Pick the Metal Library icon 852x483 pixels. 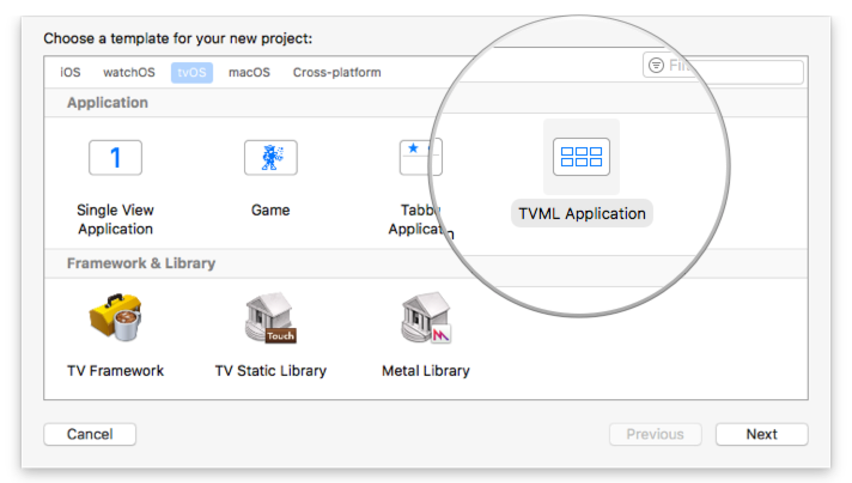(x=426, y=317)
